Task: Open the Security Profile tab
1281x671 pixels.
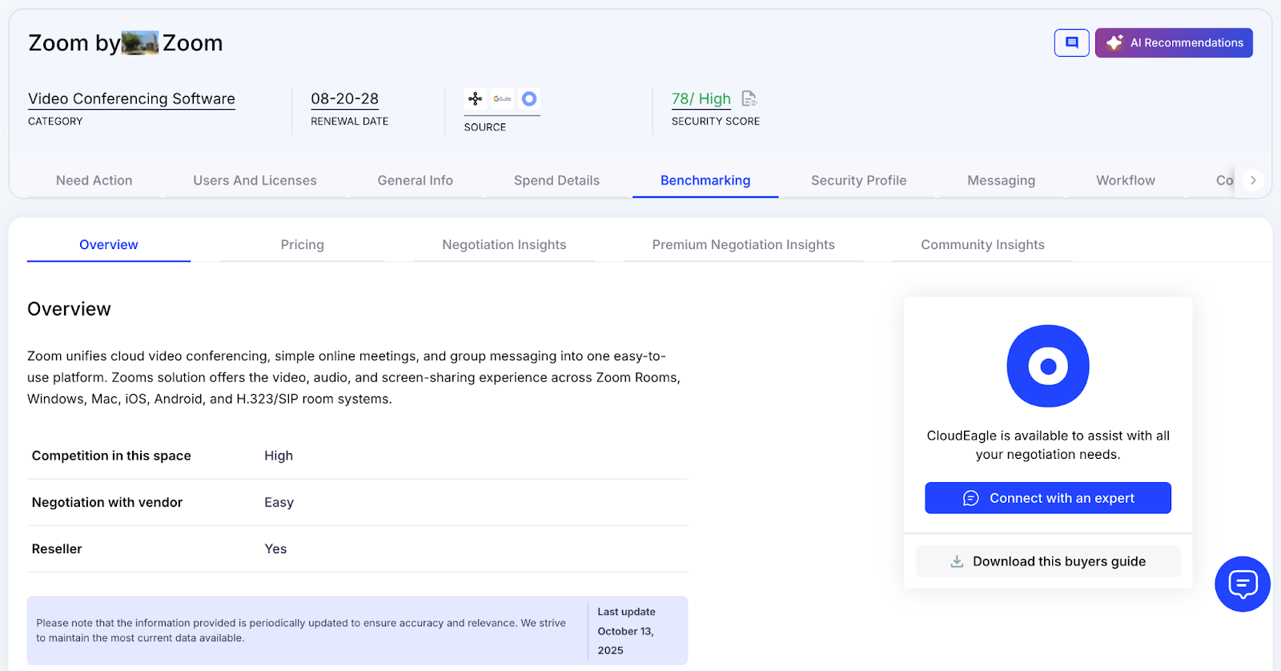Action: coord(858,180)
